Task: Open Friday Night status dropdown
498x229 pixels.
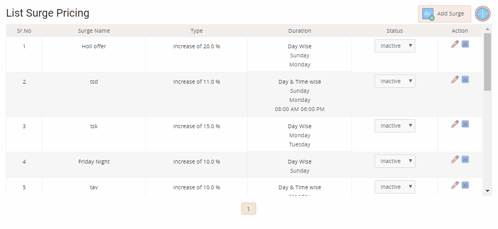Action: click(x=395, y=161)
